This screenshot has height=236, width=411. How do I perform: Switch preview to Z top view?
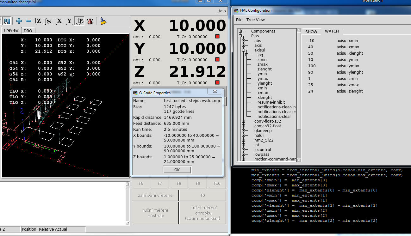pyautogui.click(x=39, y=21)
